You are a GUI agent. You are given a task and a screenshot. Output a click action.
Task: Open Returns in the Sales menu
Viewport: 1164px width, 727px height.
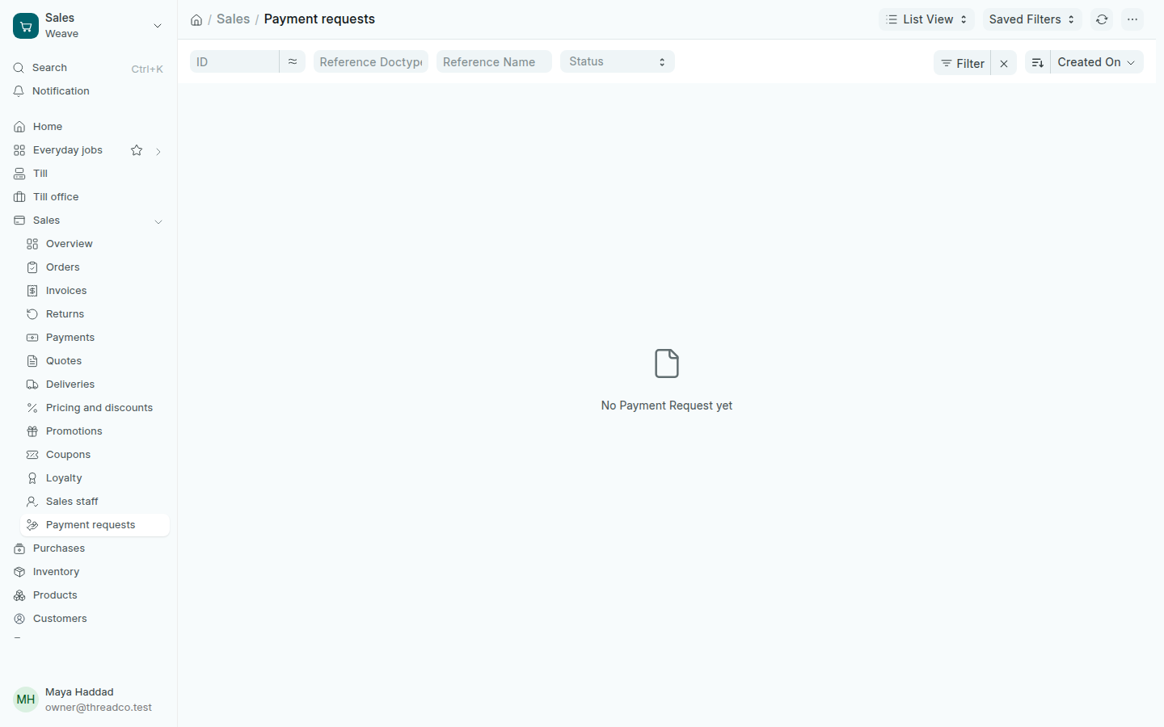(95, 314)
